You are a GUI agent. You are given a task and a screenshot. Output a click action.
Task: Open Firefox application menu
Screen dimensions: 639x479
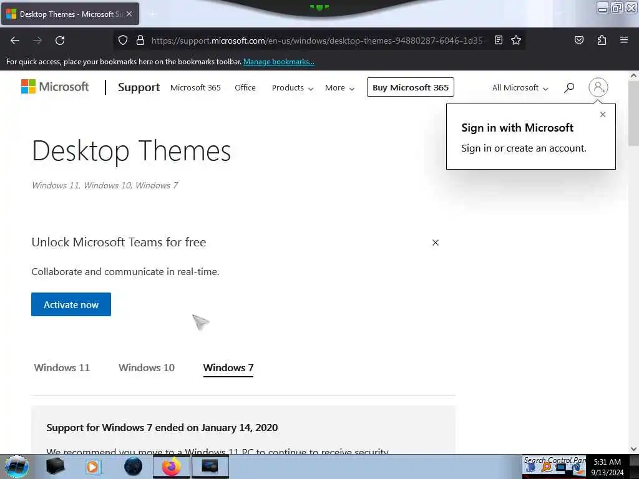623,40
